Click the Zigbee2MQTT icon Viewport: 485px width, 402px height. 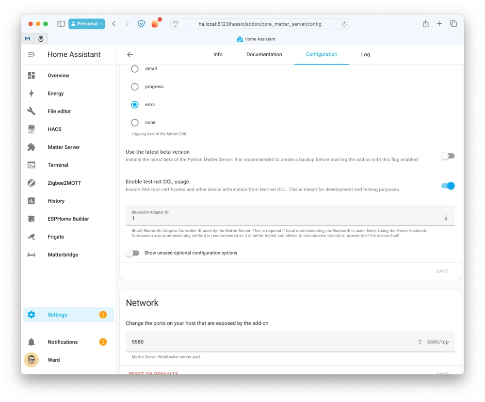[x=32, y=183]
